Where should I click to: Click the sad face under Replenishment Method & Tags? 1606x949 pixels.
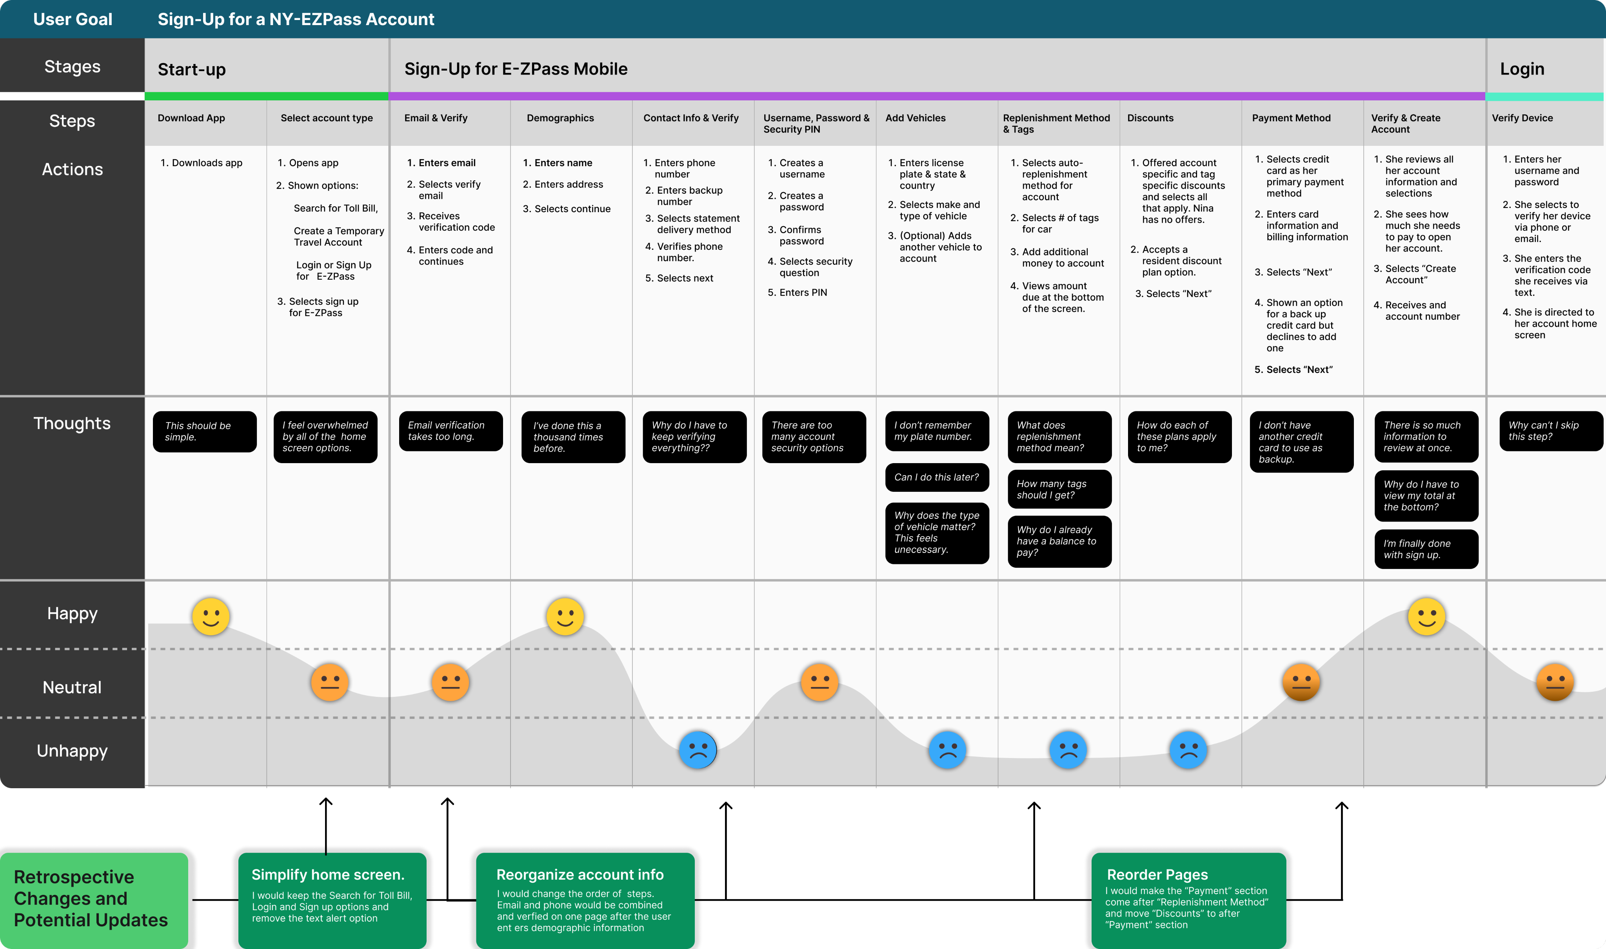coord(1068,749)
